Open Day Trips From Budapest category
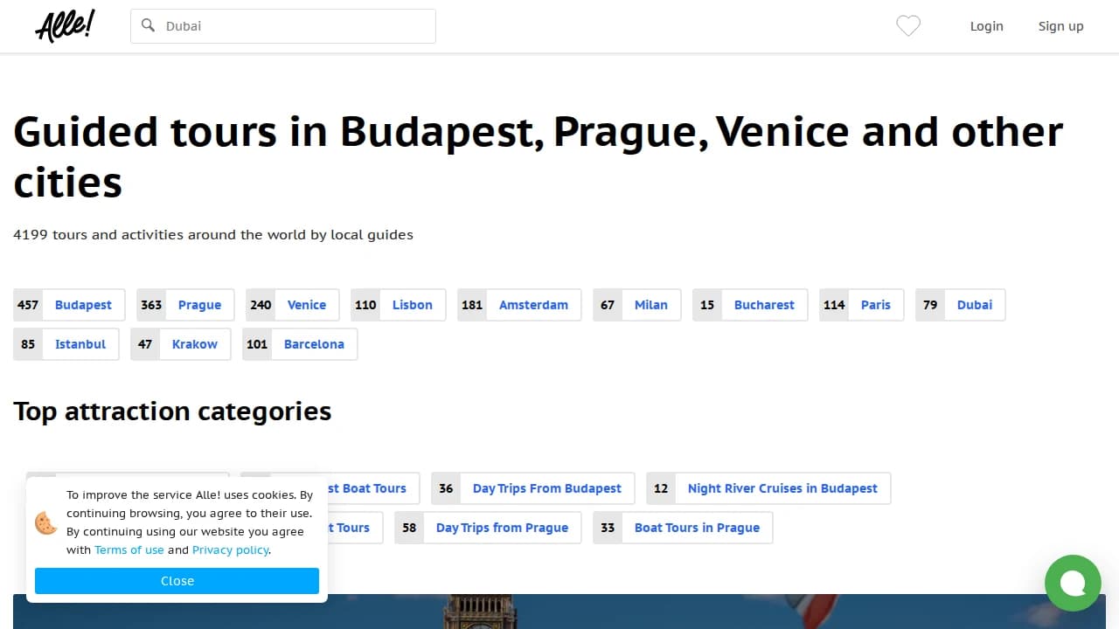 547,488
